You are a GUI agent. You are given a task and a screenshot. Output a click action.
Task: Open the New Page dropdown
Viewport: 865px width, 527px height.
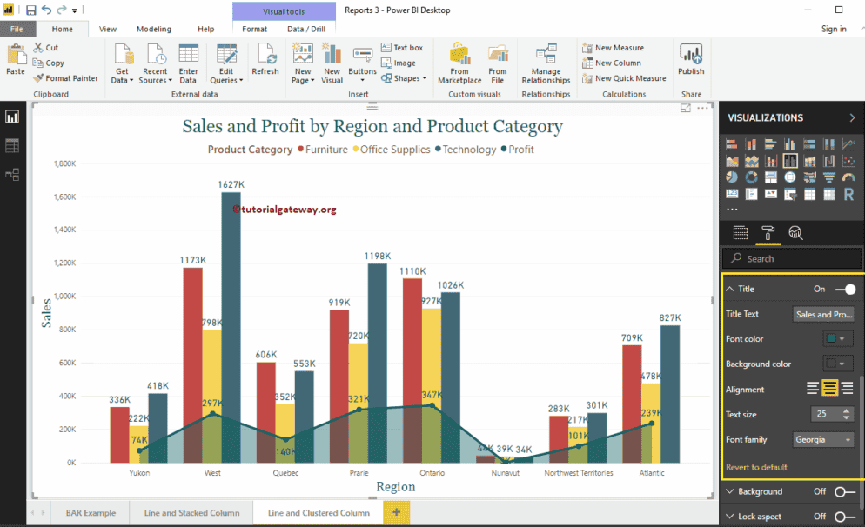(x=303, y=64)
